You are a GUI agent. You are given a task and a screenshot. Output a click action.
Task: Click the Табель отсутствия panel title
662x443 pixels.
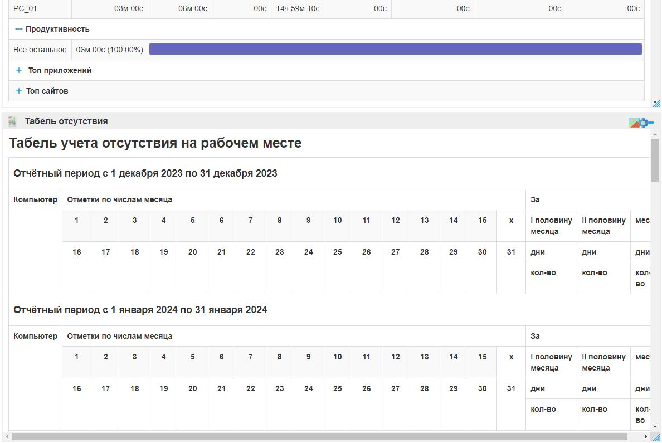point(66,121)
